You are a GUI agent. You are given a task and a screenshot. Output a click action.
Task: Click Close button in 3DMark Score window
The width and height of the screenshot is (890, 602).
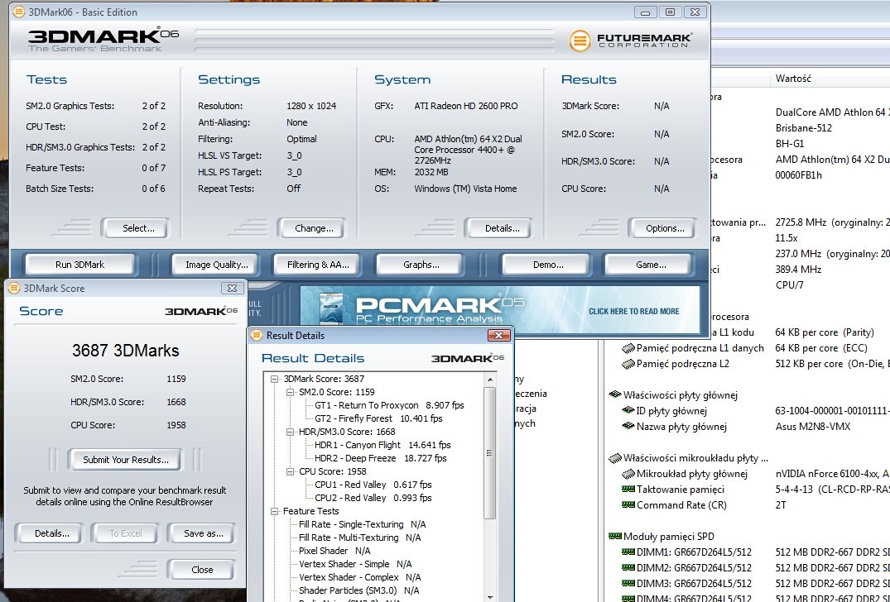(201, 570)
